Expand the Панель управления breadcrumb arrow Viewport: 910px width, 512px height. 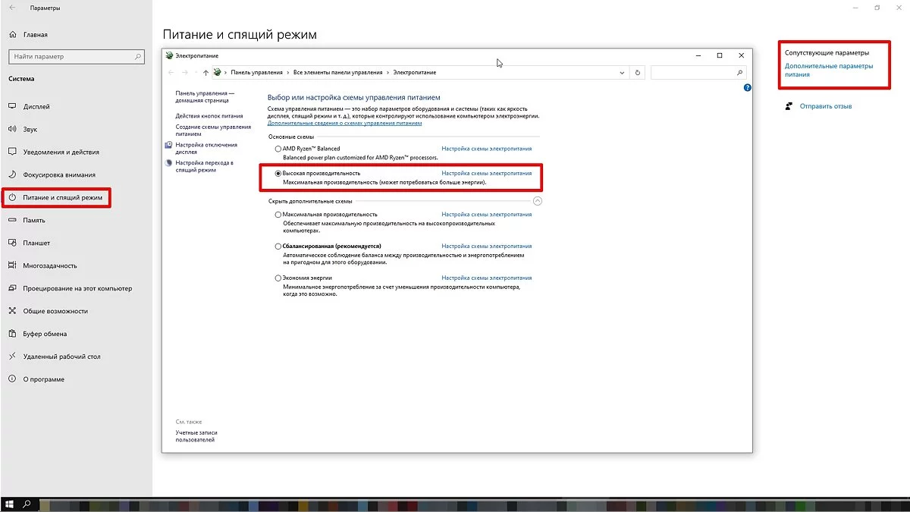(x=287, y=73)
